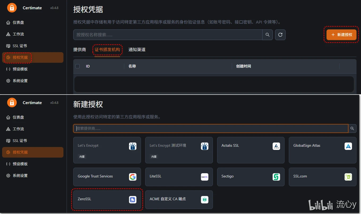Select the Actalis SSL provider card

coord(251,150)
